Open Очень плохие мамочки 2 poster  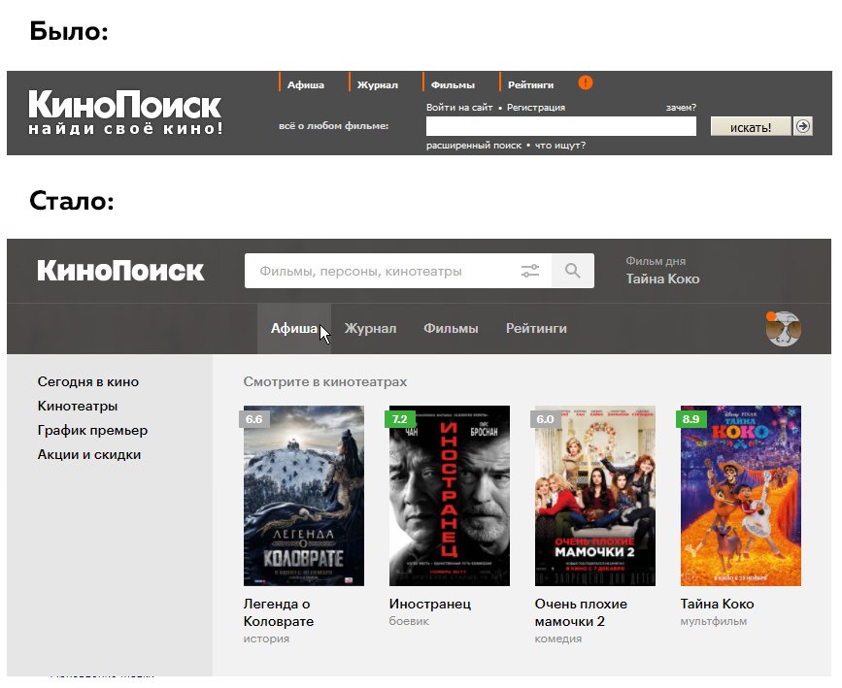coord(595,496)
